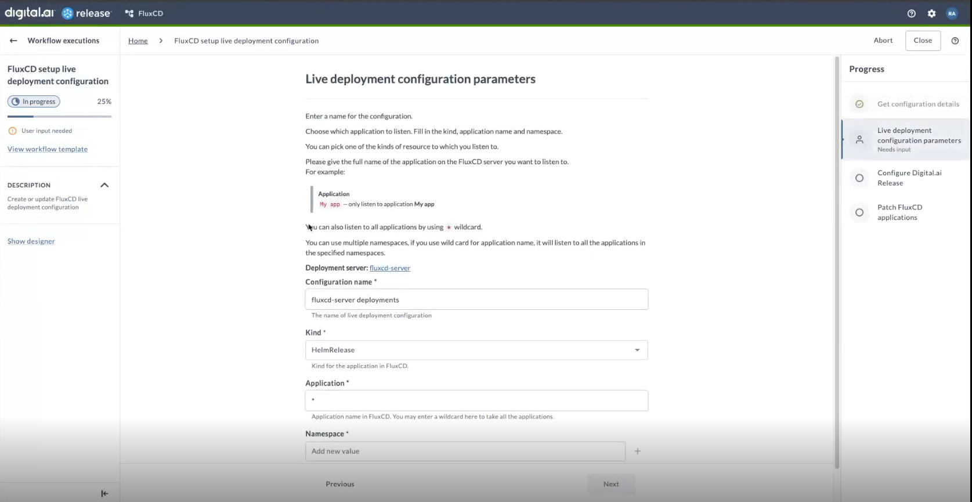Click FluxCD setup live deployment configuration breadcrumb
This screenshot has height=502, width=972.
coord(246,41)
